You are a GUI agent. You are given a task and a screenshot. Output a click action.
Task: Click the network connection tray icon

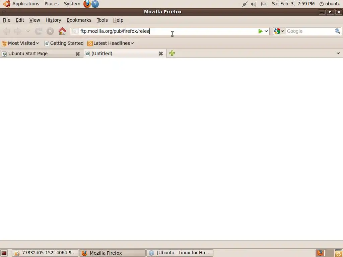pos(245,4)
